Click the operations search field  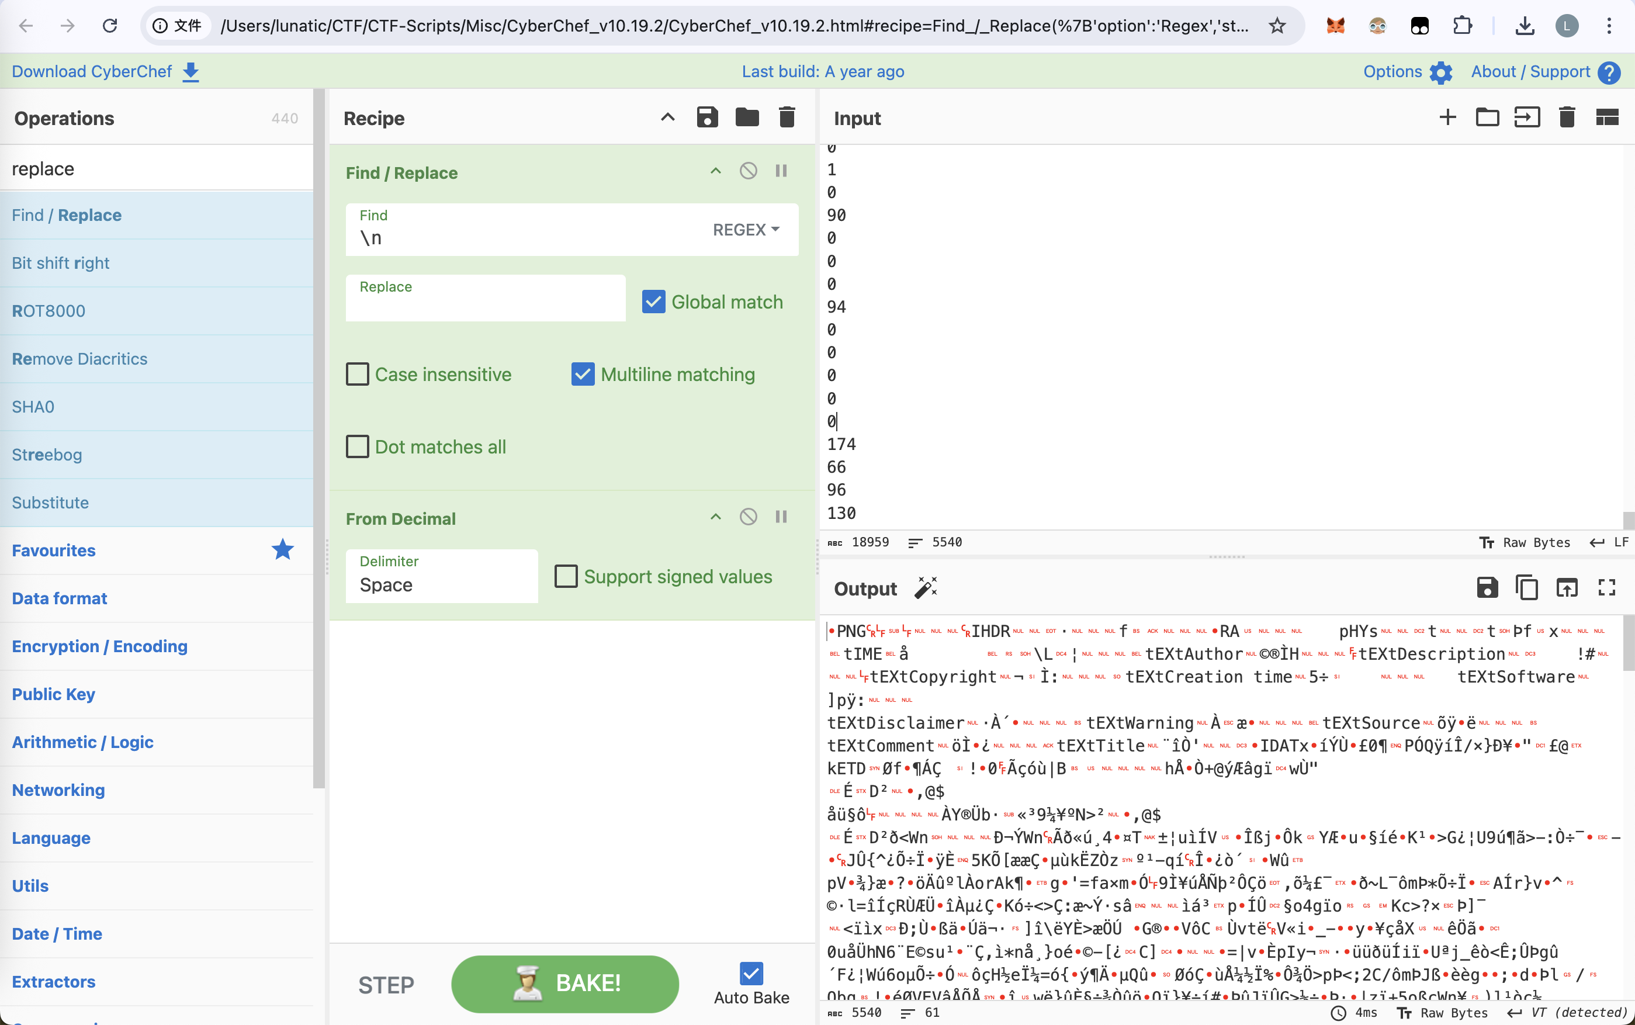[x=157, y=168]
